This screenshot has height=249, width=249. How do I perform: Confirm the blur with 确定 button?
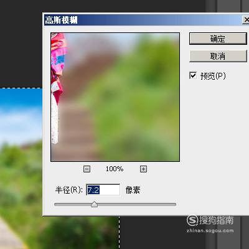click(x=218, y=39)
